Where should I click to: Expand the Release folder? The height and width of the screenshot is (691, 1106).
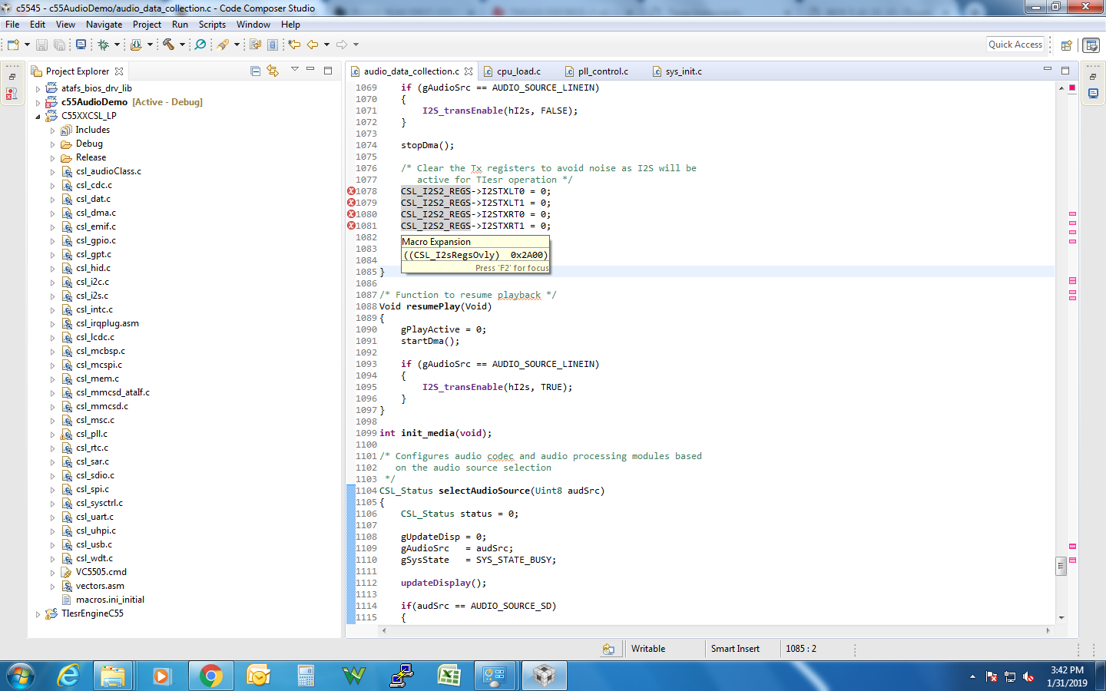click(x=52, y=157)
